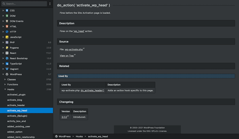Select the activate_header hook entry
239x139 pixels.
16,105
